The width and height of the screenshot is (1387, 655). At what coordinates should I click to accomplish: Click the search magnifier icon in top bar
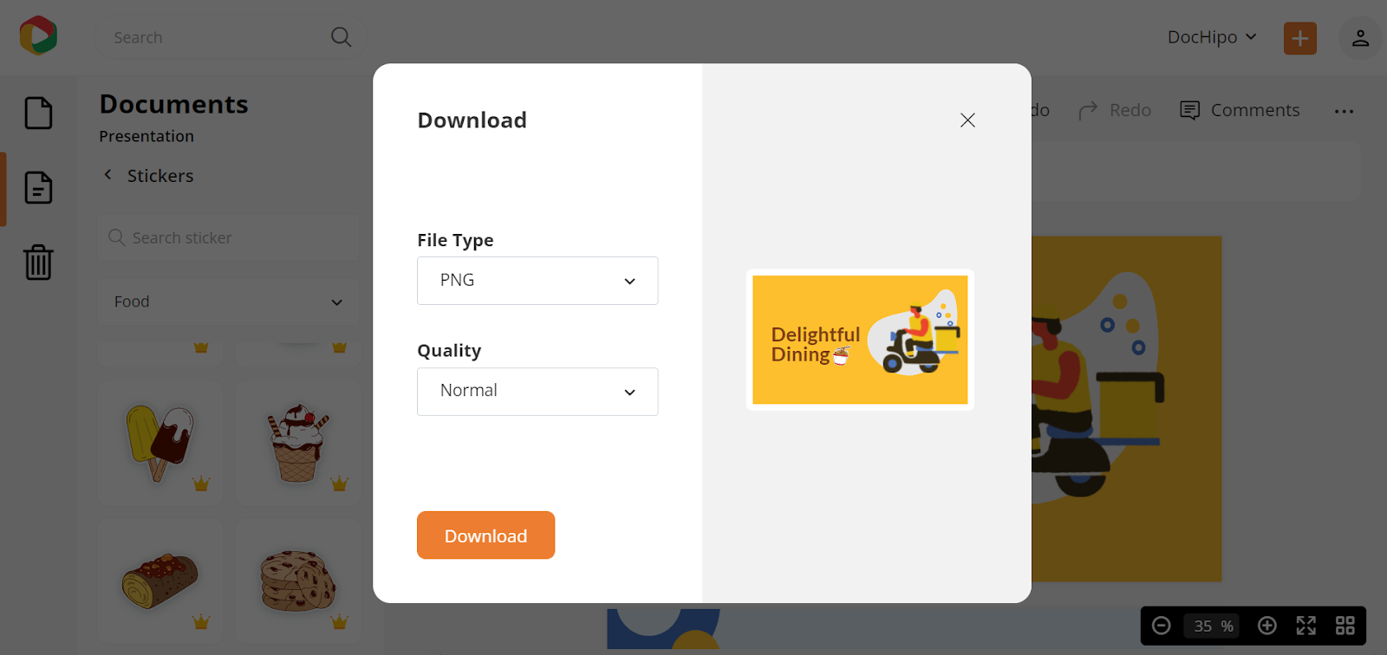tap(341, 37)
